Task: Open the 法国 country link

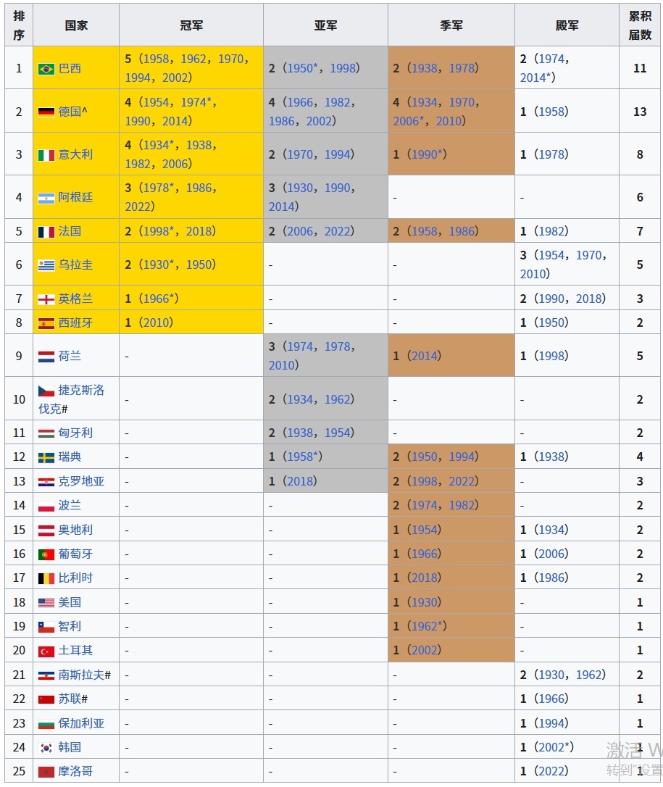Action: click(70, 231)
